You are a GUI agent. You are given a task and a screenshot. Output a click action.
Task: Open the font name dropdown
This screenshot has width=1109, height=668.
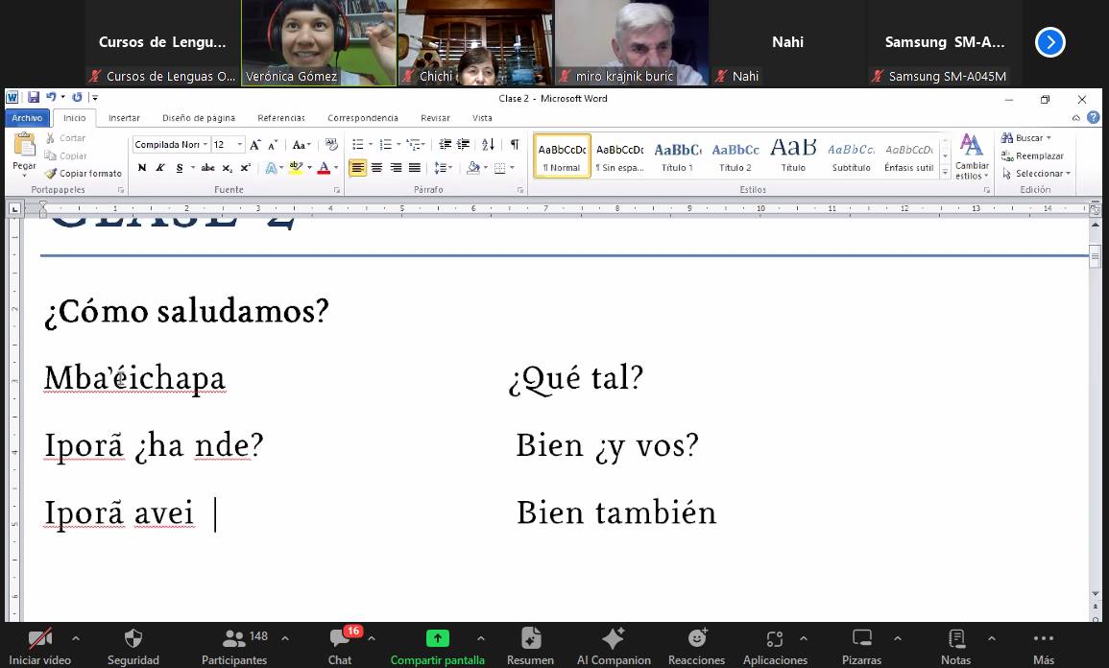[205, 145]
